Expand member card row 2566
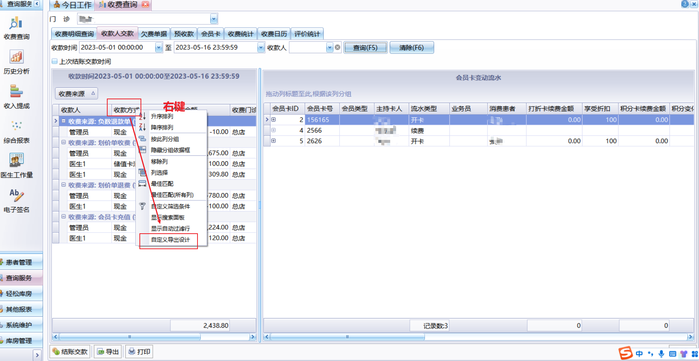 click(x=274, y=130)
